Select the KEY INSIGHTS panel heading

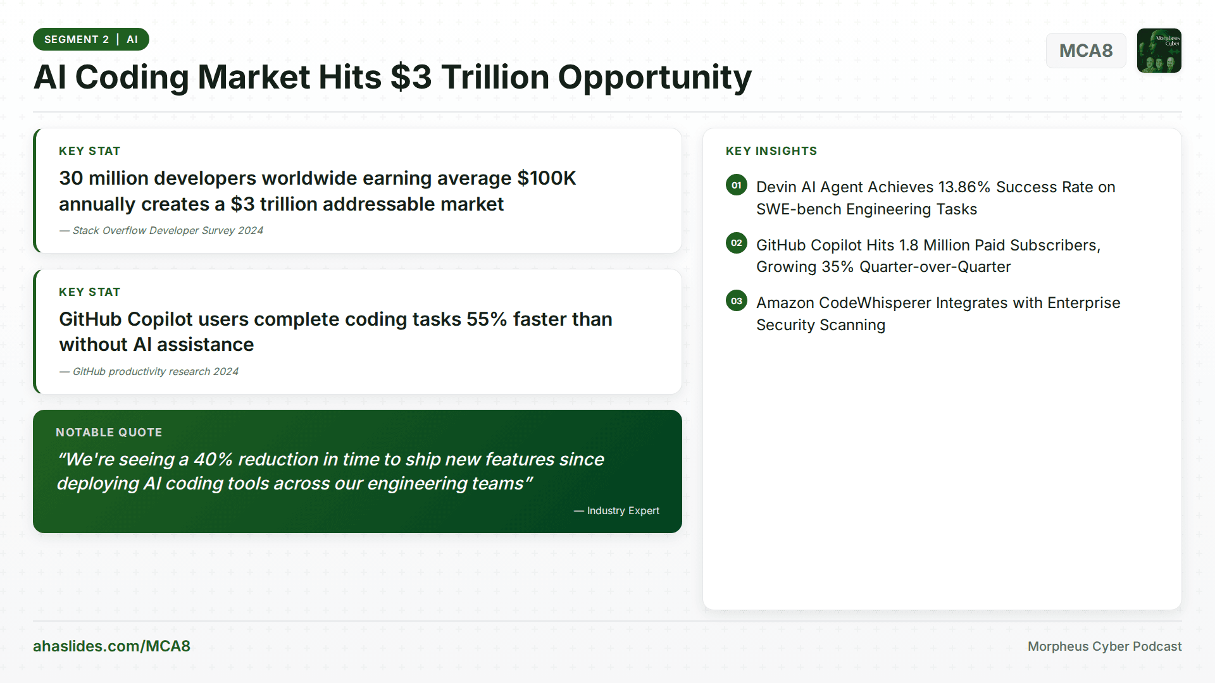point(771,151)
